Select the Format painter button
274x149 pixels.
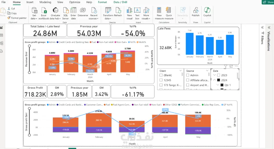click(17, 18)
